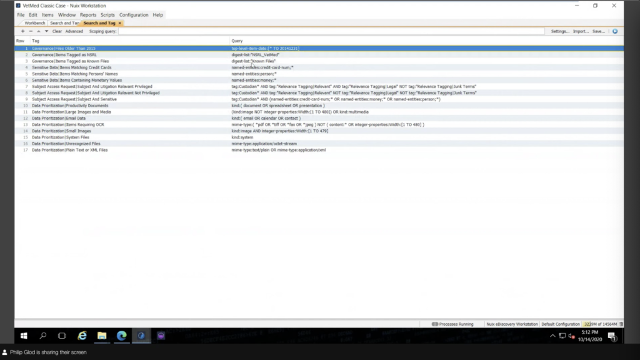Click the Clear button
640x360 pixels.
coord(57,31)
